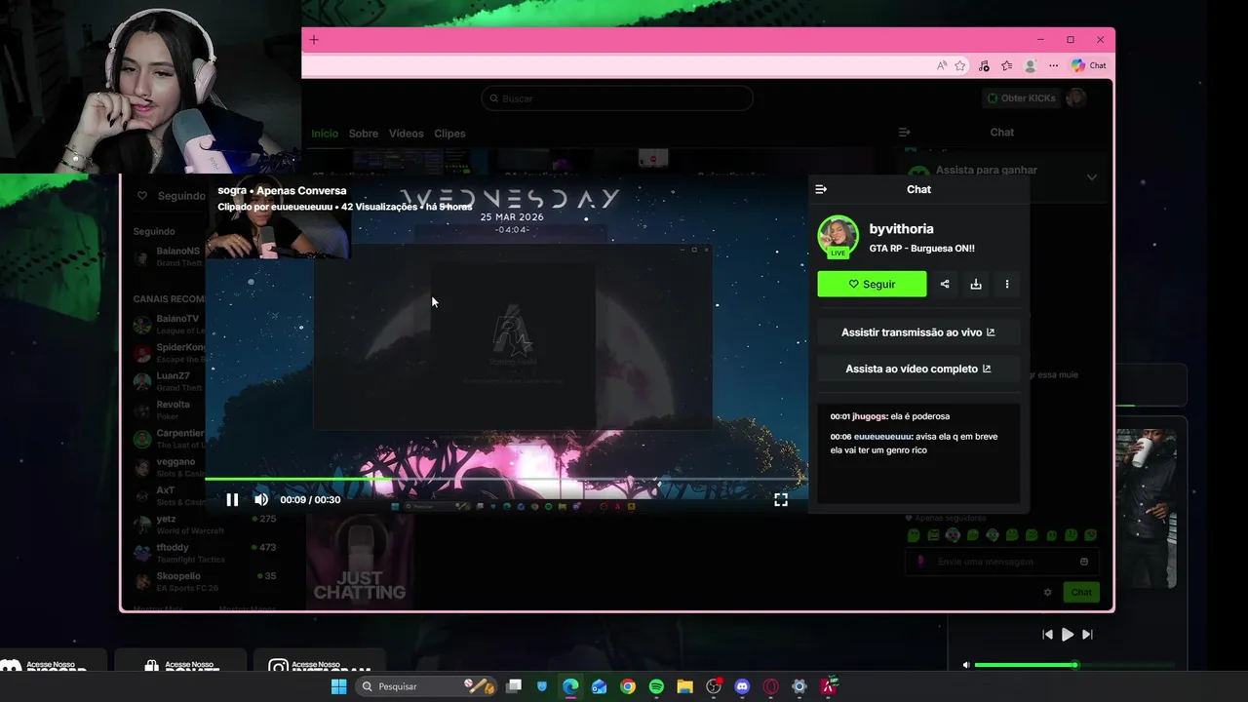Viewport: 1248px width, 702px height.
Task: Skip to next track in media widget
Action: tap(1087, 634)
